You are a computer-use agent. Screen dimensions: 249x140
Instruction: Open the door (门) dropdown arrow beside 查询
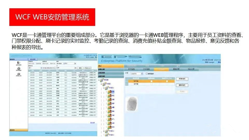(x=75, y=68)
